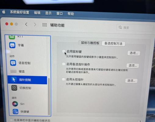155x122 pixels.
Task: Minimize the window with yellow button
Action: point(12,24)
